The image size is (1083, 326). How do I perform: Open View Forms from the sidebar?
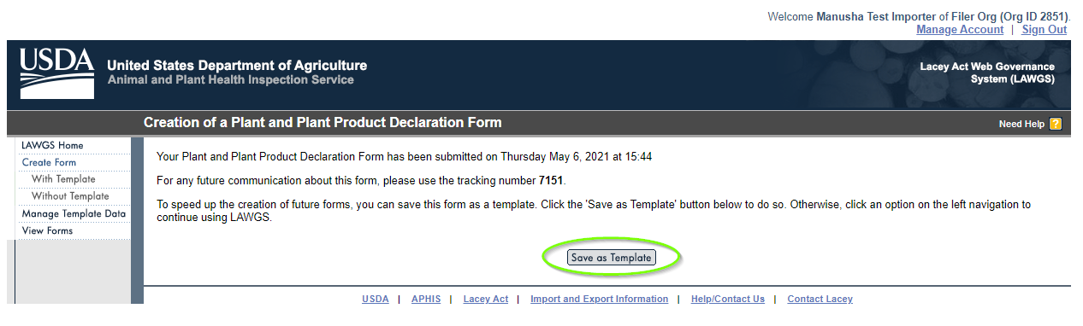pyautogui.click(x=47, y=231)
